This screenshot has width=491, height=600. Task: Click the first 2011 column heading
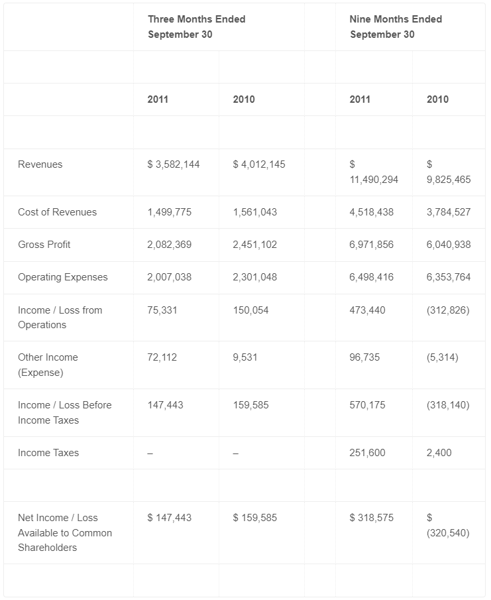[x=158, y=99]
